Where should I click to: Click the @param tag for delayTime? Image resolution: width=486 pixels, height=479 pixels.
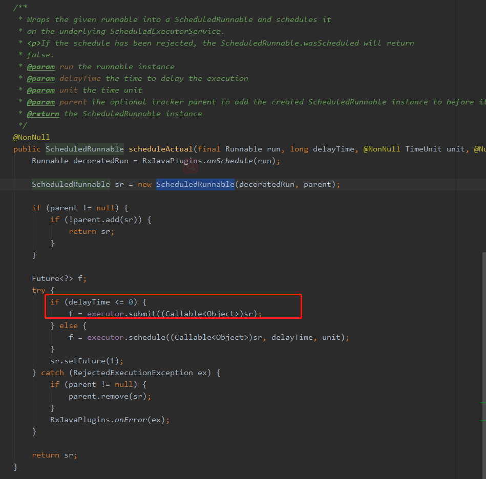[41, 78]
